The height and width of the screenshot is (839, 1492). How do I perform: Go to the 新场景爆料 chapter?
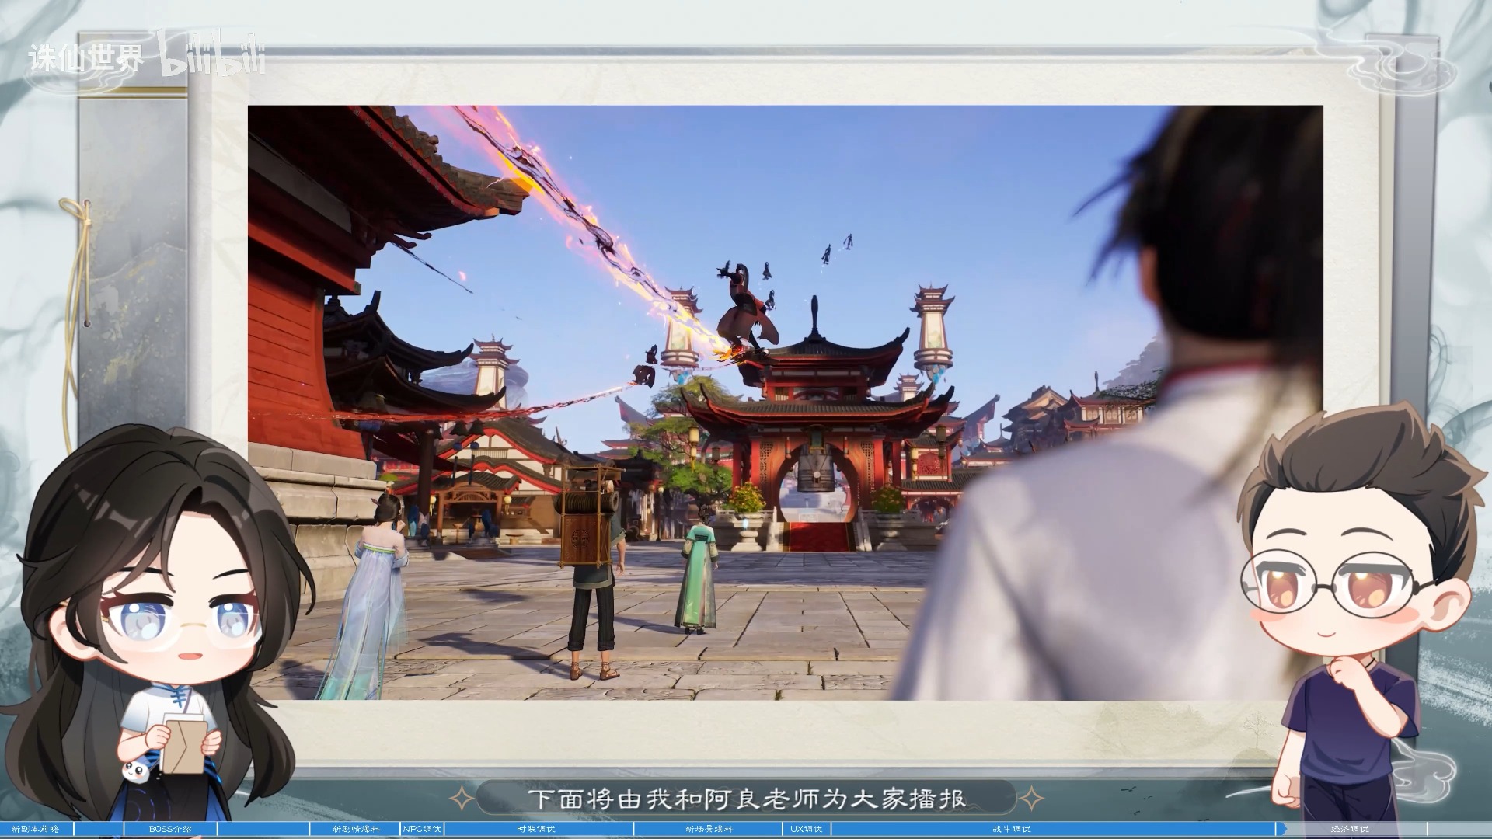709,829
